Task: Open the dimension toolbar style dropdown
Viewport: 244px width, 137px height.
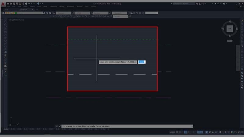Action: tap(120, 16)
